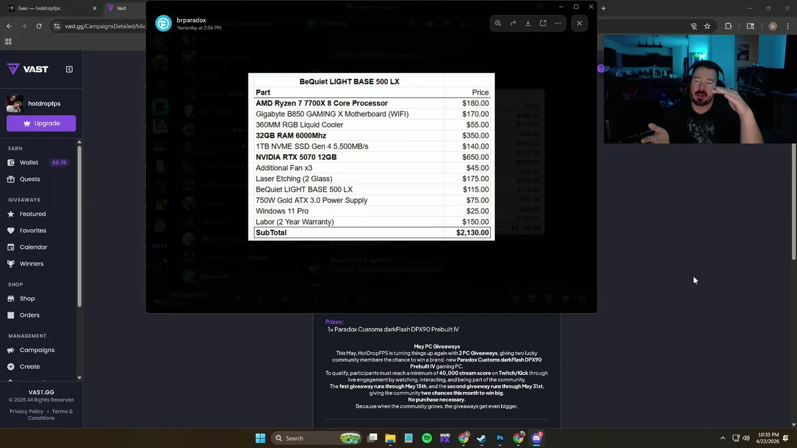Click the Upgrade button

pos(41,123)
